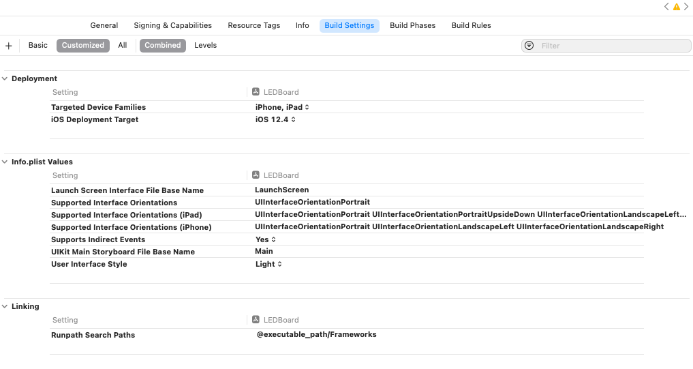
Task: Collapse the Deployment section
Action: tap(5, 78)
